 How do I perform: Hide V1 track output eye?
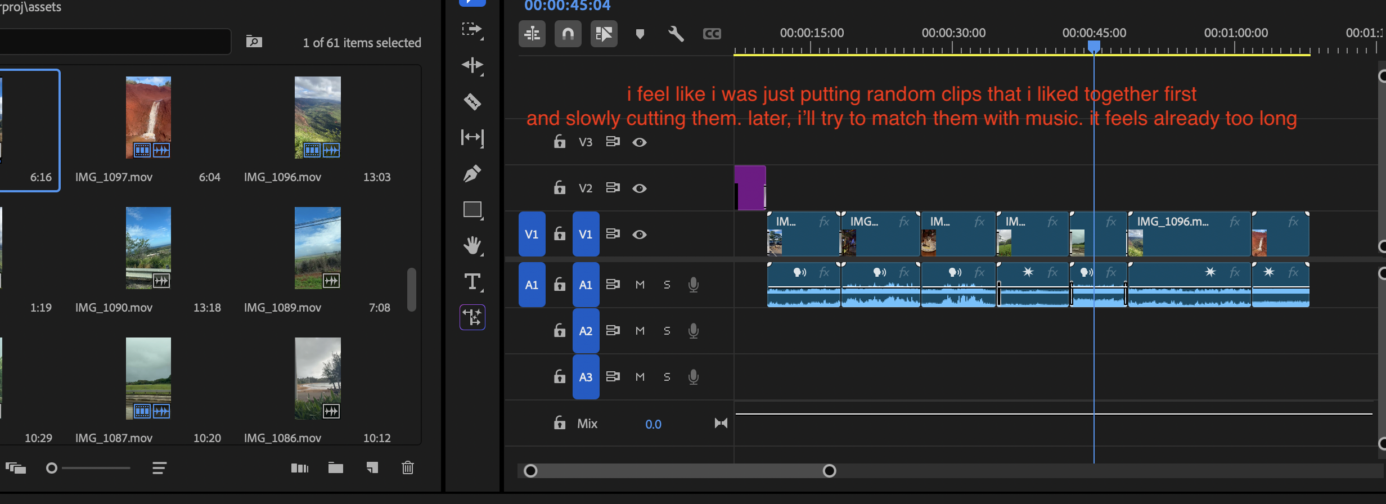(x=640, y=235)
